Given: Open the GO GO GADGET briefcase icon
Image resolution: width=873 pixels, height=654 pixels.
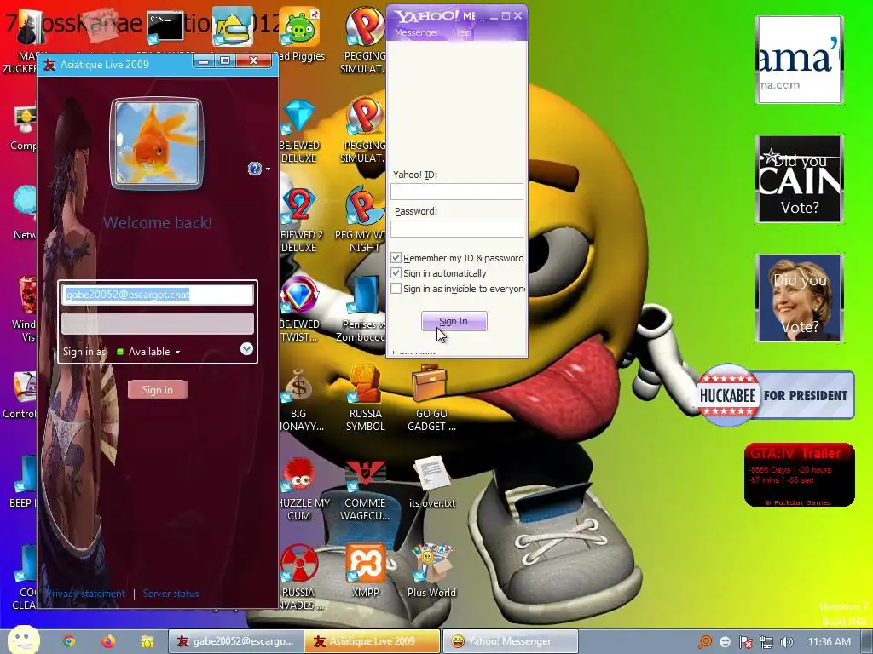Looking at the screenshot, I should point(431,399).
